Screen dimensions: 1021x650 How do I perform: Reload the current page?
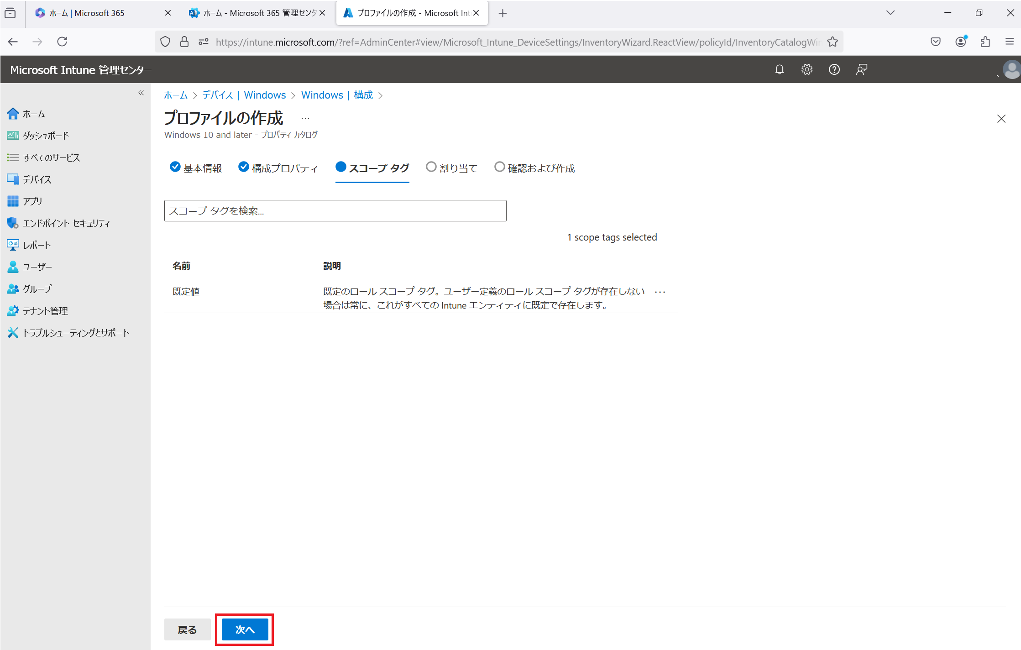[62, 42]
